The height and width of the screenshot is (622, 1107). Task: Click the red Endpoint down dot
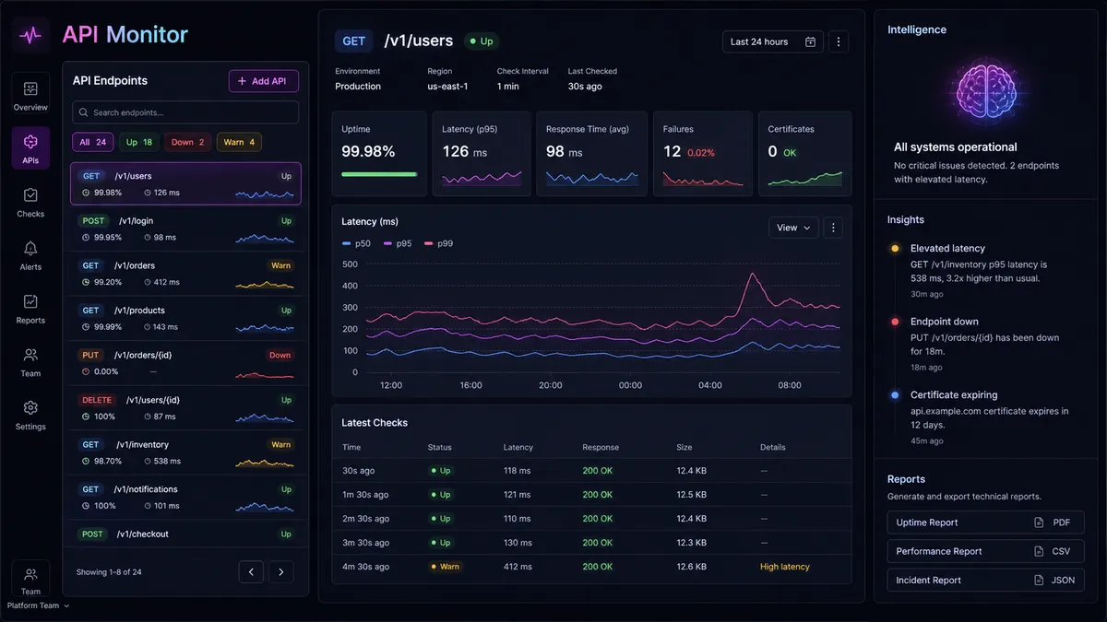[895, 322]
